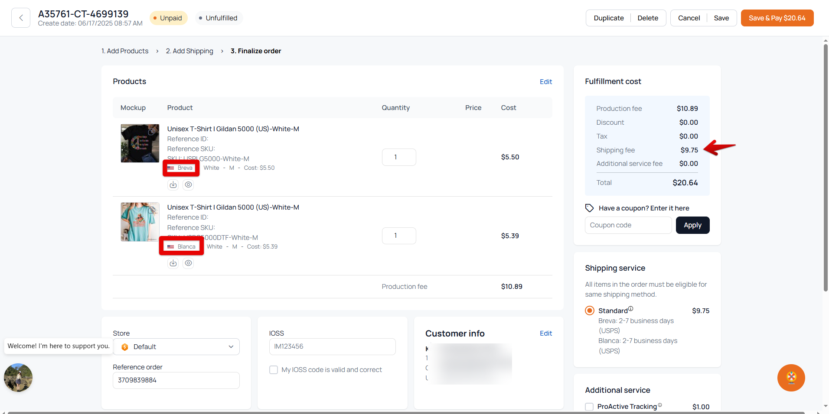Open the orange support widget button
Screen dimensions: 829x414
pyautogui.click(x=791, y=378)
